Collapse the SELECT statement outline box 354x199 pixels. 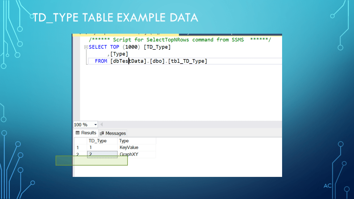pyautogui.click(x=86, y=47)
